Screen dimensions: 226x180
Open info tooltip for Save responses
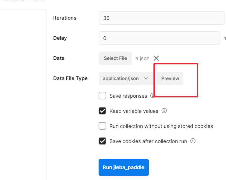(153, 95)
